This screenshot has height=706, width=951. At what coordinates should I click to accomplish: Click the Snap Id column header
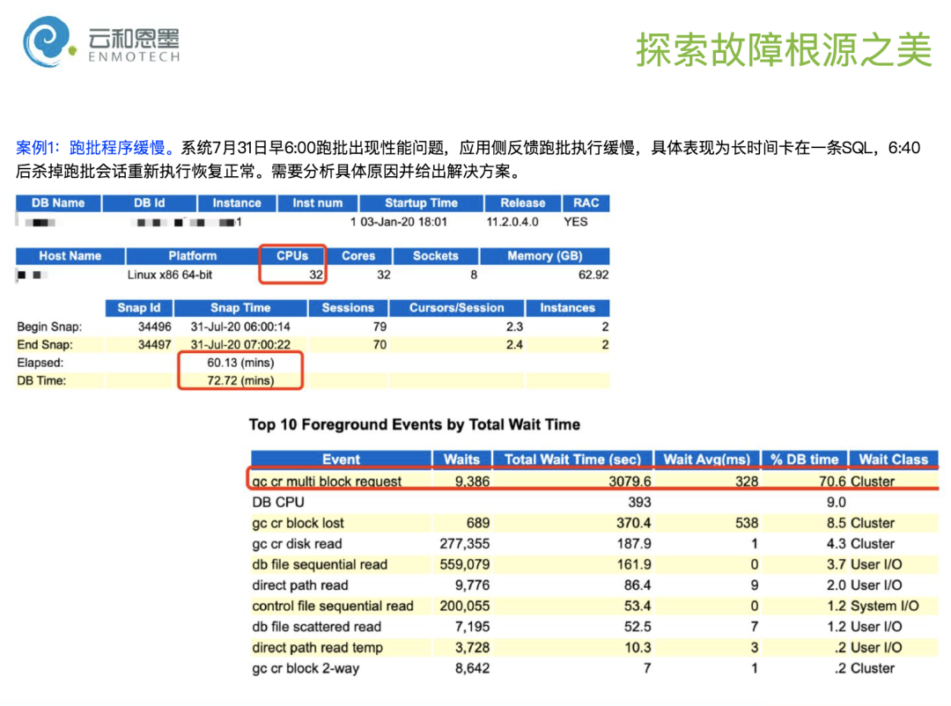139,308
